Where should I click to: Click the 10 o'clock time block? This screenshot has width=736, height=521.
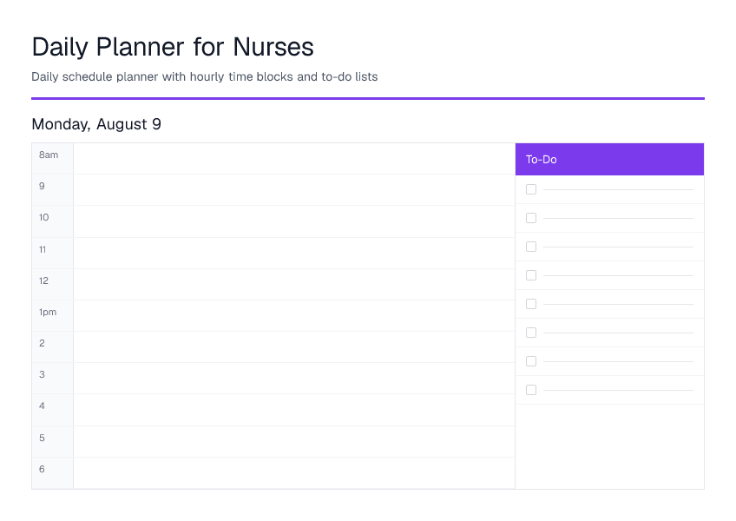pyautogui.click(x=294, y=221)
